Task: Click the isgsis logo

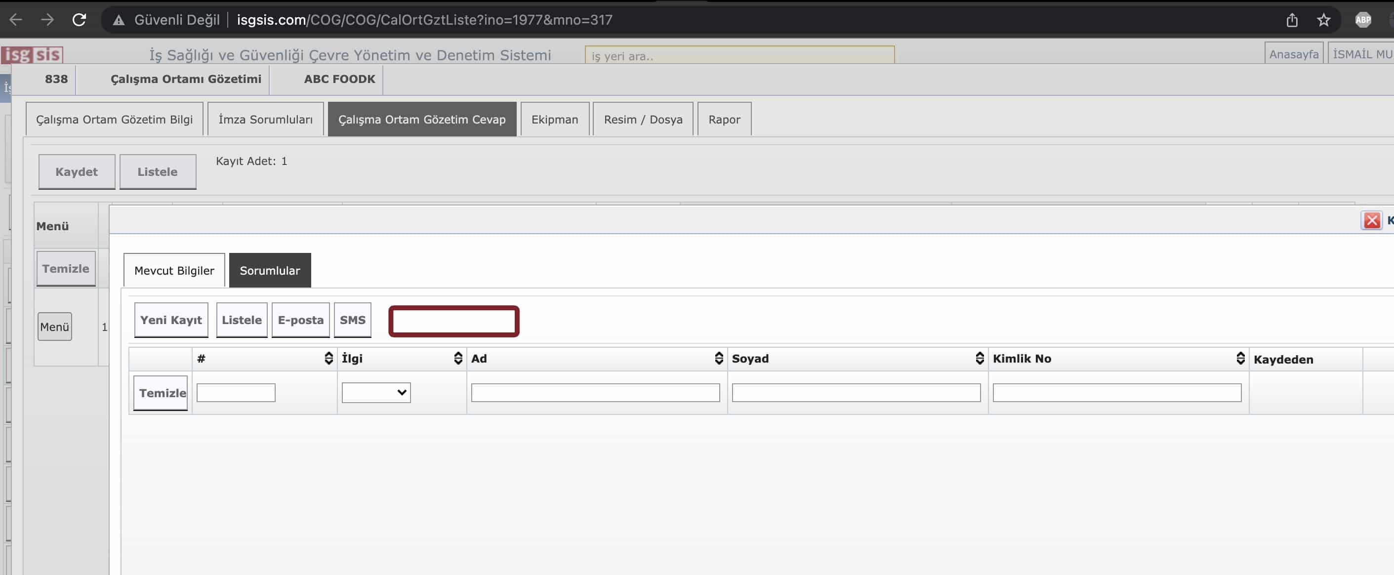Action: point(32,55)
